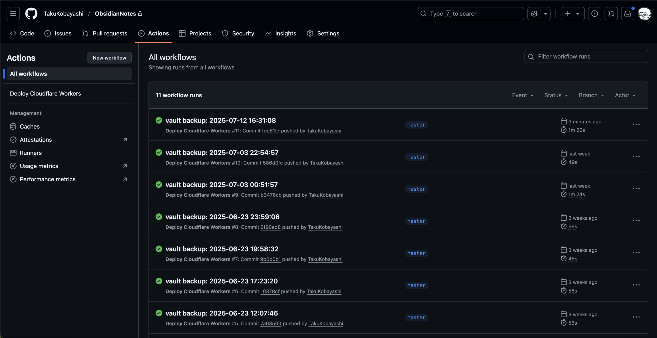Expand the Branch filter dropdown
Viewport: 657px width, 338px height.
[591, 95]
